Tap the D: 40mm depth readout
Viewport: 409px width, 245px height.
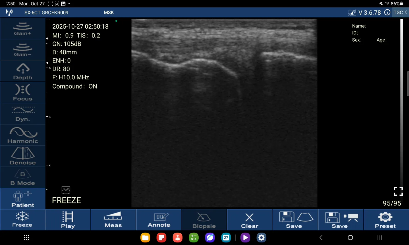pyautogui.click(x=64, y=52)
